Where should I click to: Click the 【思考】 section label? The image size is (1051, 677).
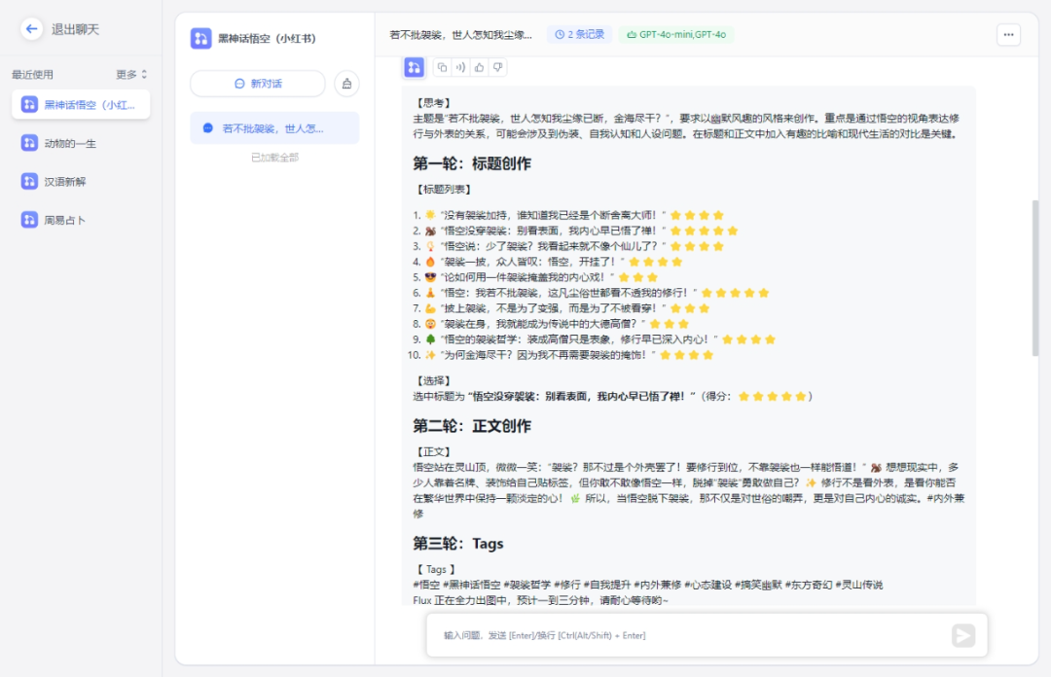[x=433, y=102]
